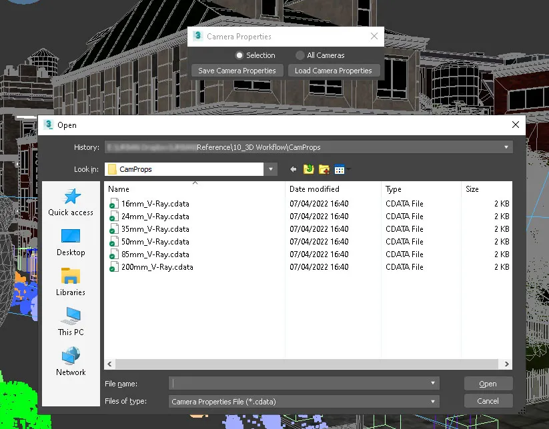Click the horizontal scrollbar right arrow
Screen dimensions: 549x429
506,364
